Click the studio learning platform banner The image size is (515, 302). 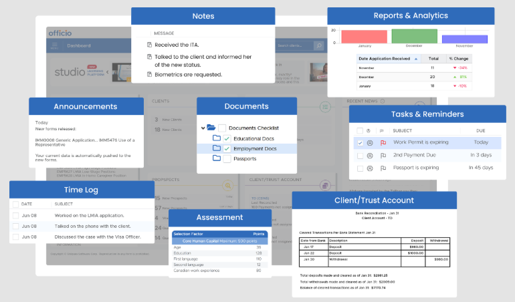(x=80, y=71)
